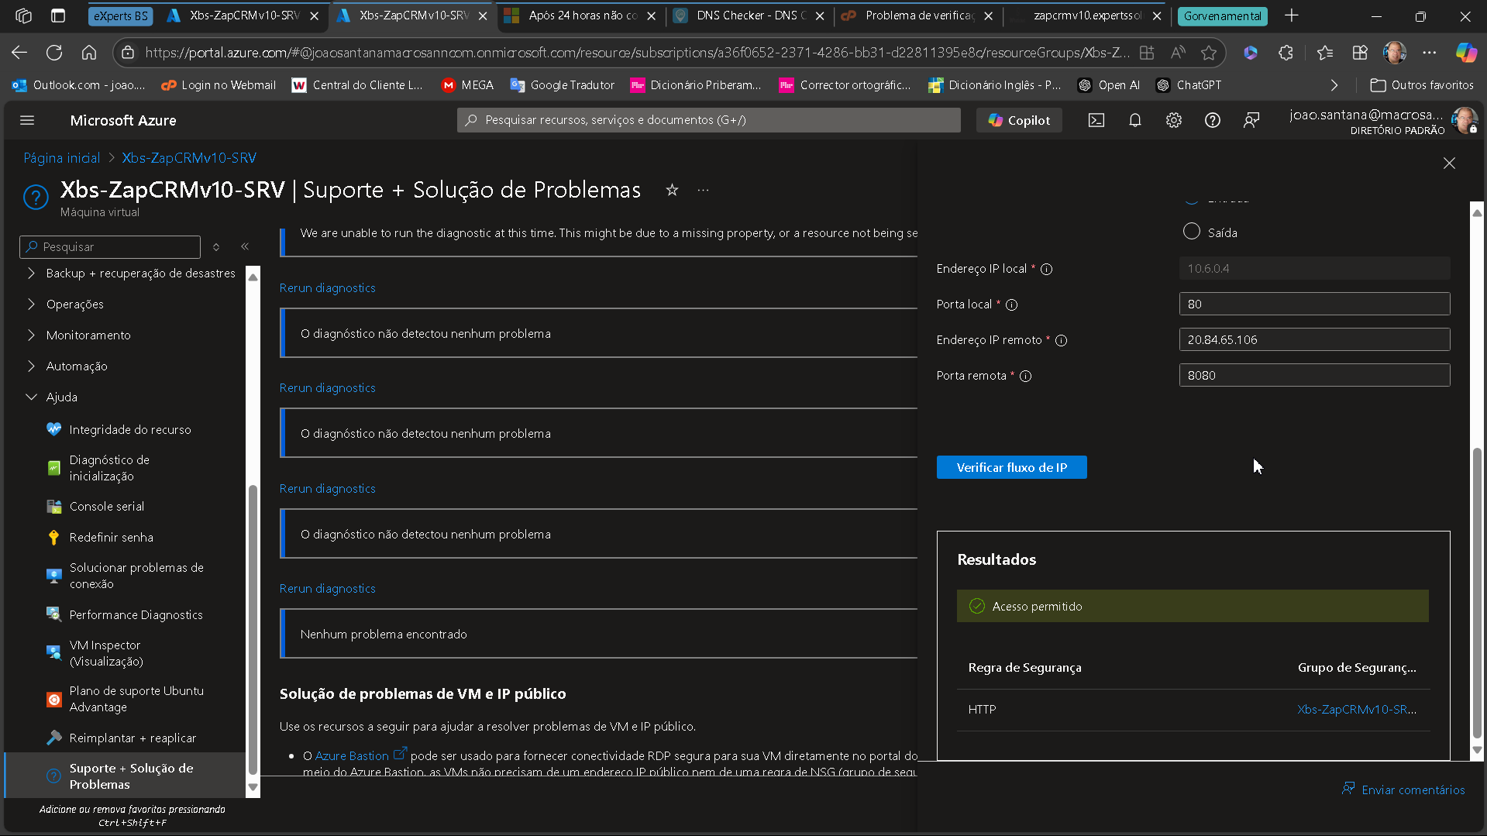Open the notifications bell
This screenshot has height=836, width=1487.
click(x=1135, y=120)
